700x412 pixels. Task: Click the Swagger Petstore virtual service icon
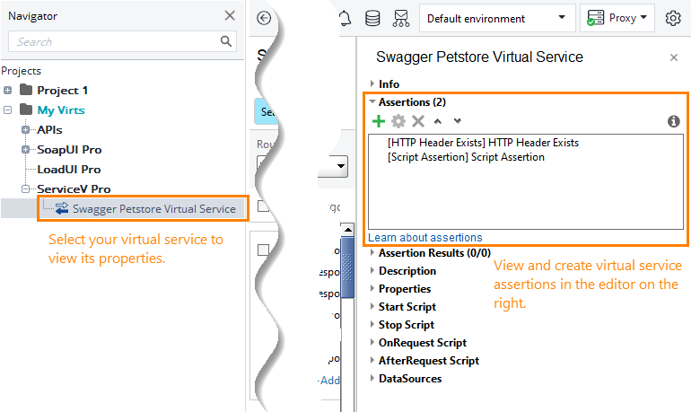(x=62, y=208)
